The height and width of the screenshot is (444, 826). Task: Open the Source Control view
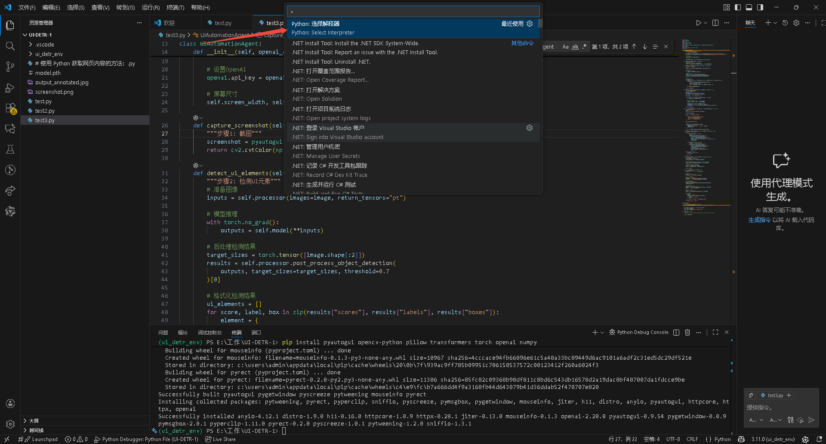[10, 67]
